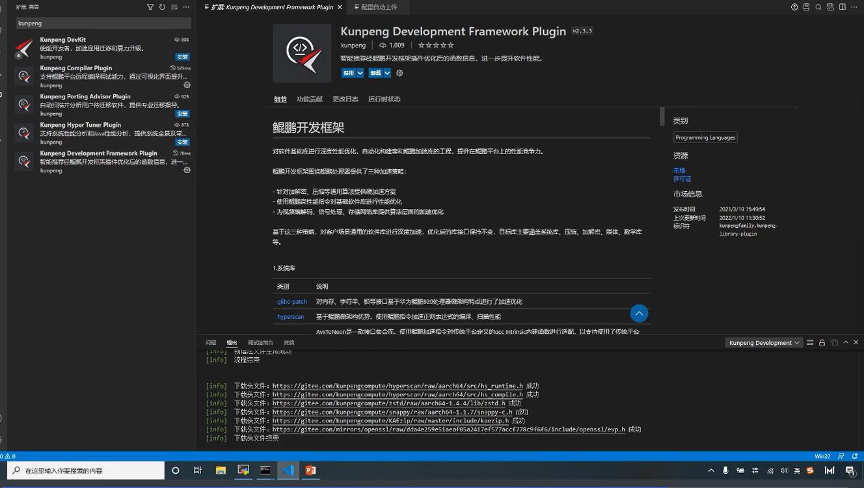Open File Explorer from the taskbar
Viewport: 864px width, 488px height.
tap(221, 470)
